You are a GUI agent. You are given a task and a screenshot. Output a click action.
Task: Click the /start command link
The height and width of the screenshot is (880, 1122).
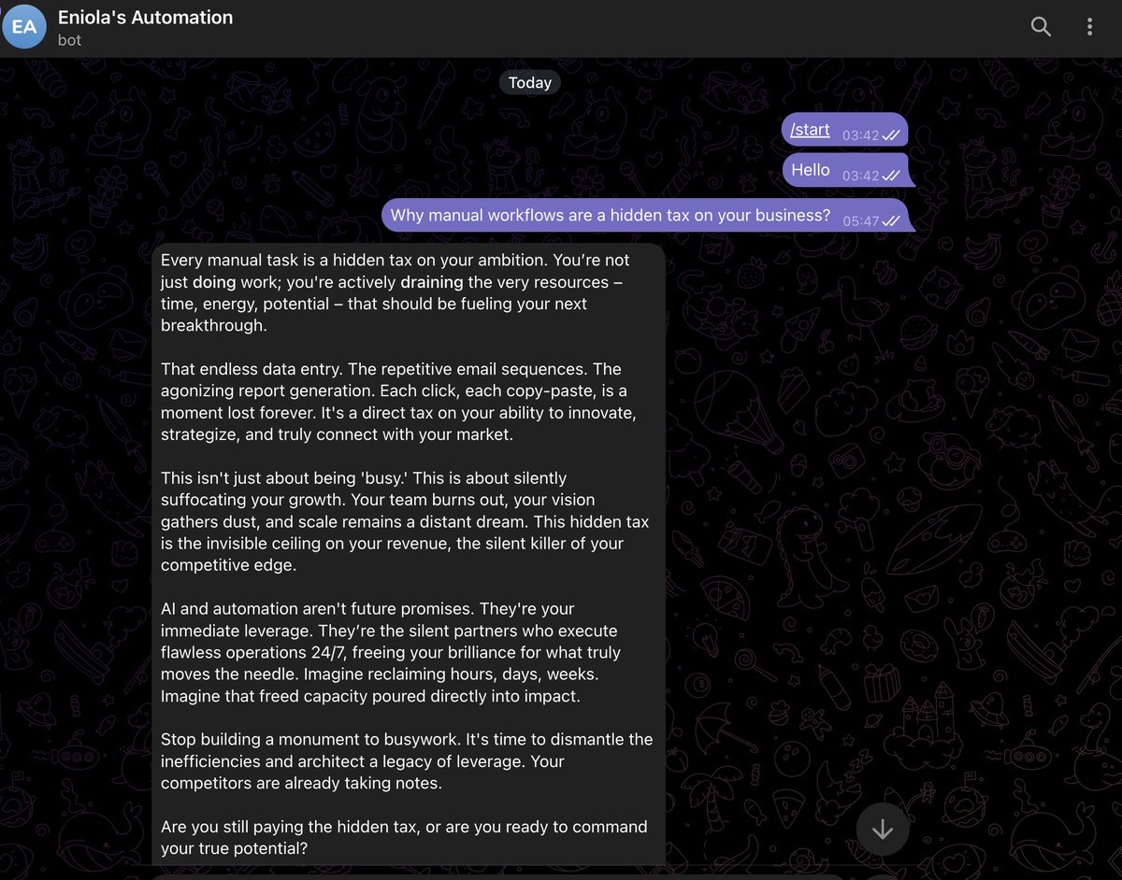(x=810, y=130)
